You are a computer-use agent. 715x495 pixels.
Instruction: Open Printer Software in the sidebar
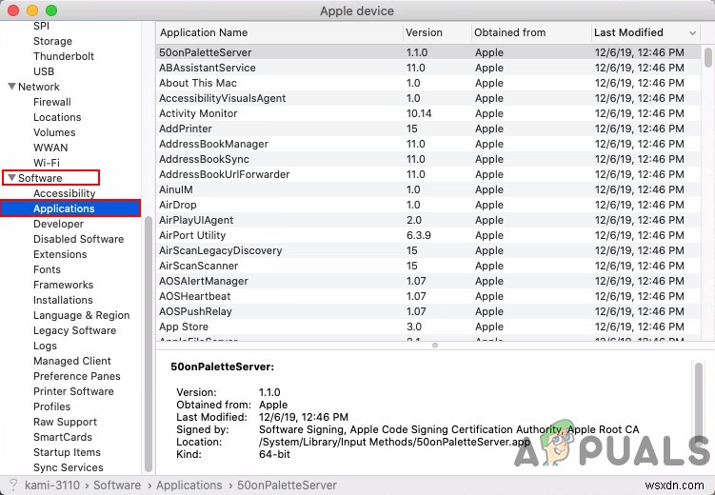coord(73,391)
